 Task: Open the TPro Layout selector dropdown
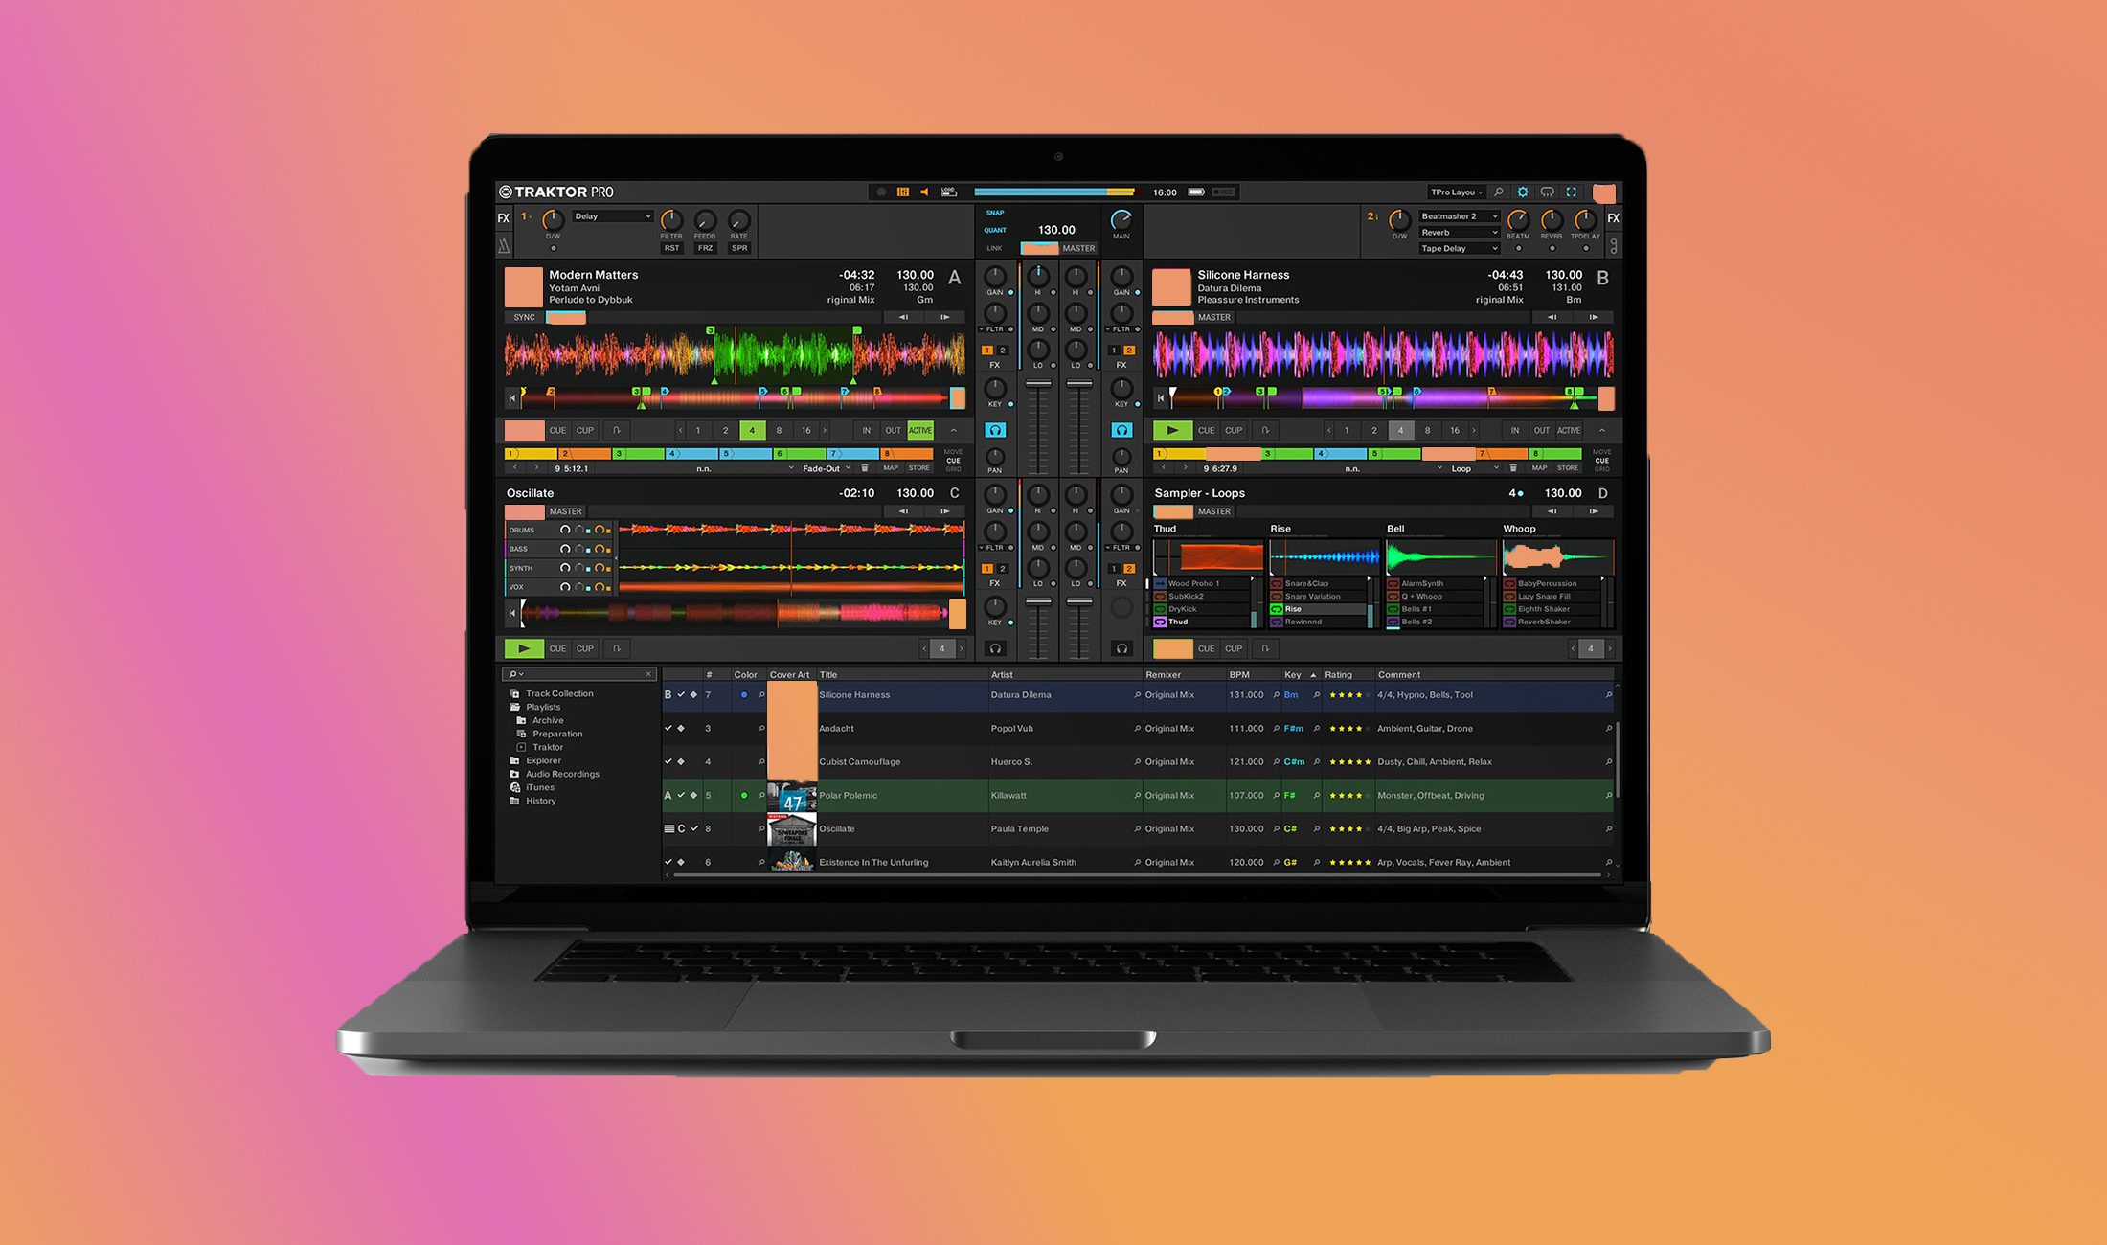pyautogui.click(x=1456, y=192)
